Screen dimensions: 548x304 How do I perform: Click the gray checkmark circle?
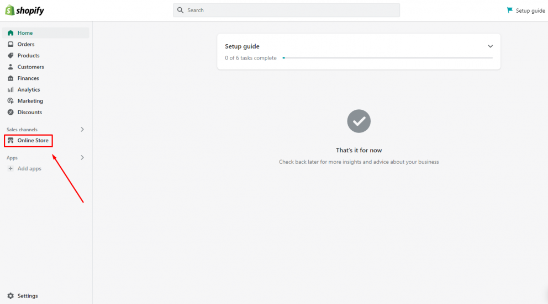pos(359,121)
